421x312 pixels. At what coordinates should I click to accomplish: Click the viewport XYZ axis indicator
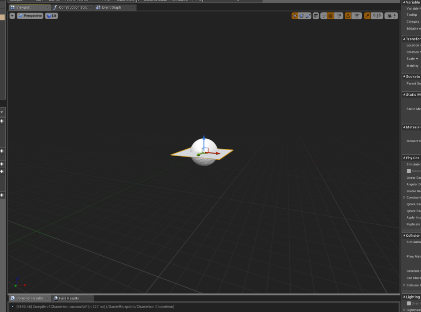pos(20,283)
